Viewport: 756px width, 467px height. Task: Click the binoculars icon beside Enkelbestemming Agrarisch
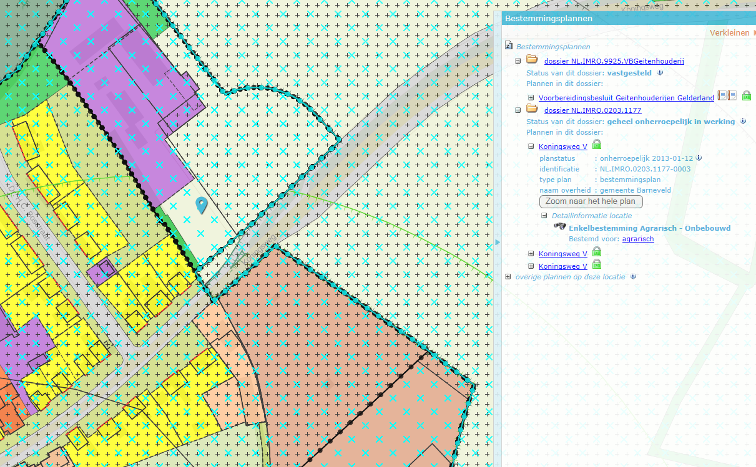[x=560, y=227]
